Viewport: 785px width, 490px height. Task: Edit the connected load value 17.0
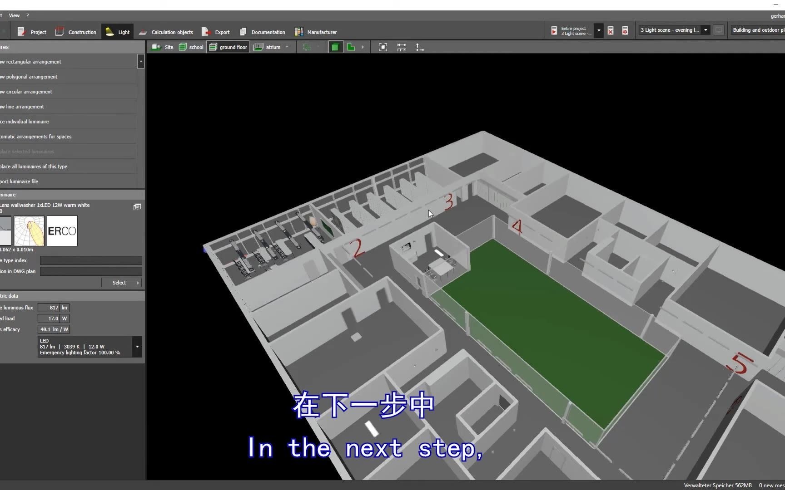[x=49, y=318]
